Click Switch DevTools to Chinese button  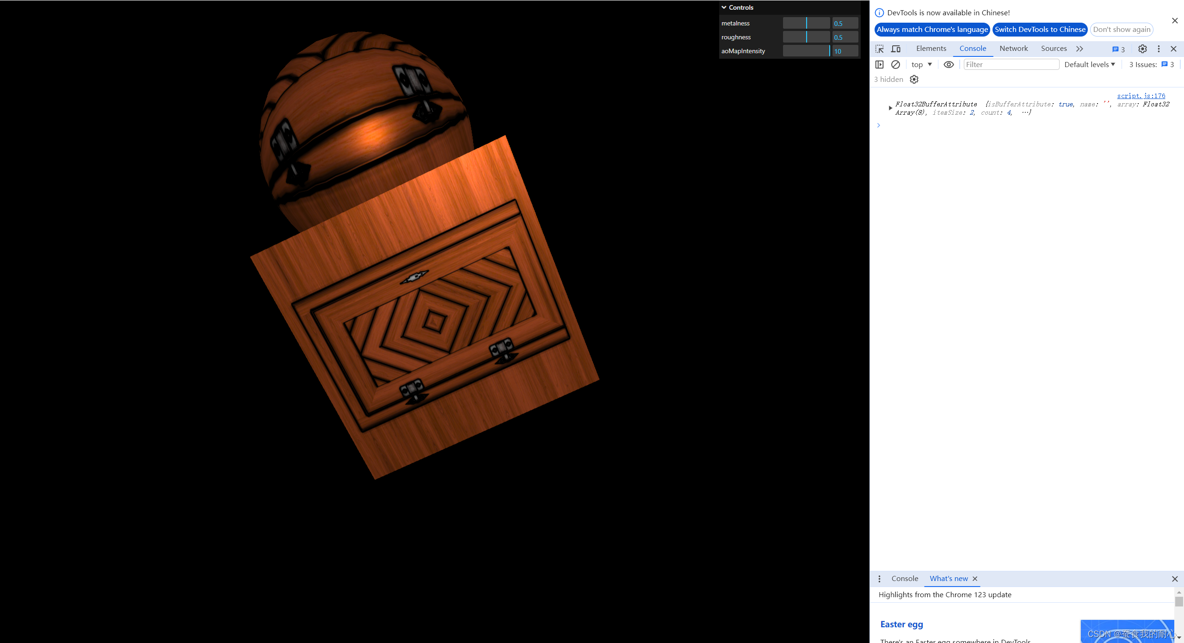click(x=1040, y=29)
